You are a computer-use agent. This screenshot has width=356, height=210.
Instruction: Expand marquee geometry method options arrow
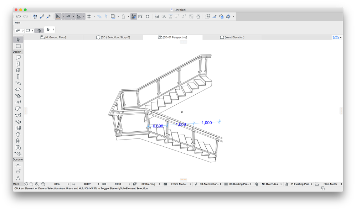click(x=33, y=30)
